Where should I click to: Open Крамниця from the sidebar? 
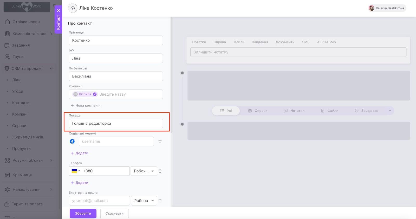[x=22, y=175]
